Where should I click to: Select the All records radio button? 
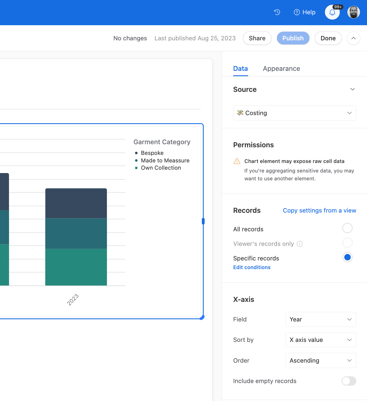347,228
